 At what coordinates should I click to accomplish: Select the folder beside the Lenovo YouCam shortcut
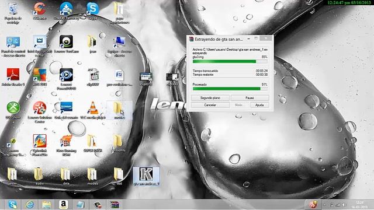click(92, 44)
